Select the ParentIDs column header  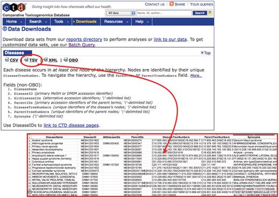pos(137,137)
